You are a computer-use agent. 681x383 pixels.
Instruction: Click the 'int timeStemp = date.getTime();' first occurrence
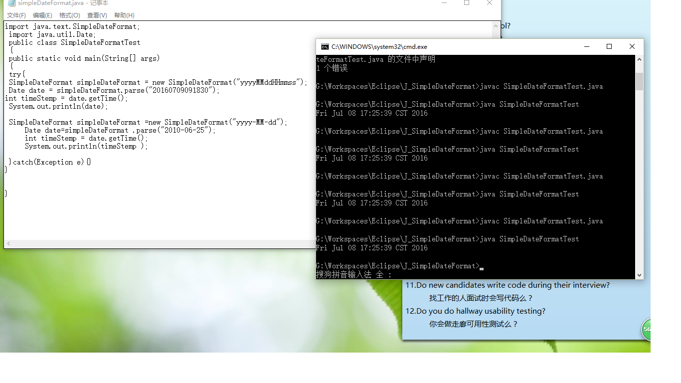[x=66, y=98]
